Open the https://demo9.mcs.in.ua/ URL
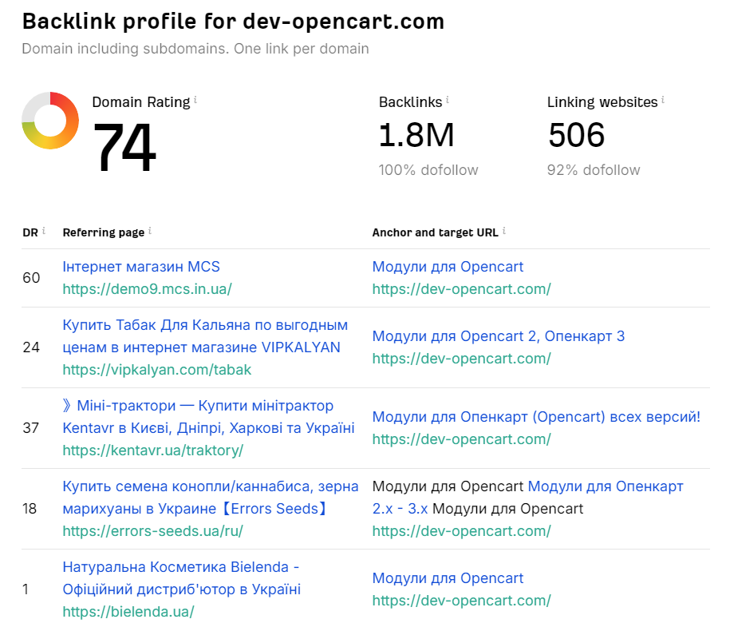This screenshot has height=627, width=730. 147,289
